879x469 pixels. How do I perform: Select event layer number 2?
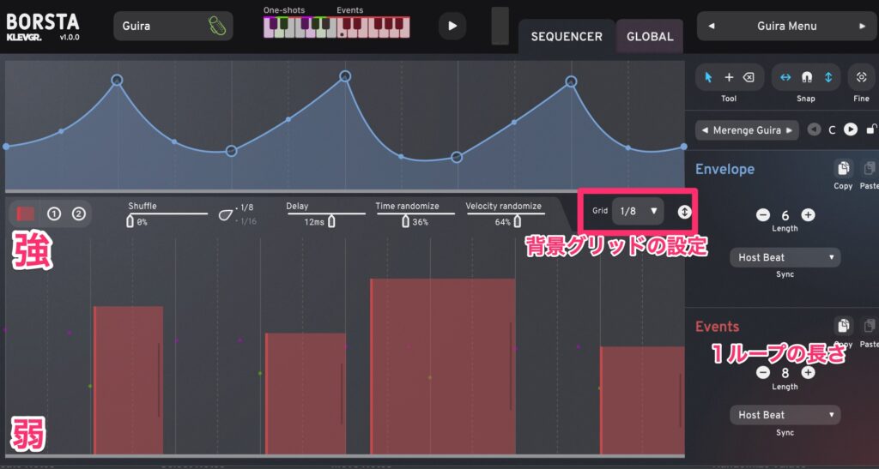click(79, 213)
